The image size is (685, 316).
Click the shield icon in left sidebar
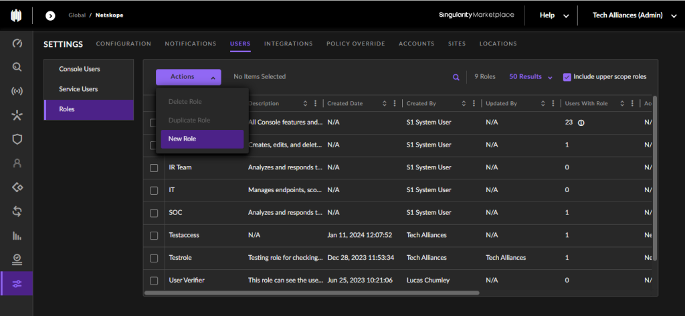coord(17,139)
